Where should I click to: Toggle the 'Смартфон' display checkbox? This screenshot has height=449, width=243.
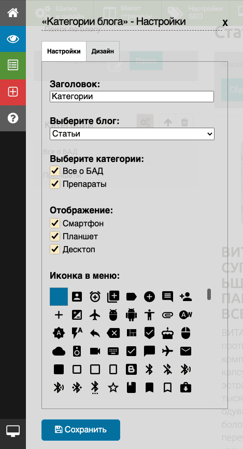tap(55, 223)
